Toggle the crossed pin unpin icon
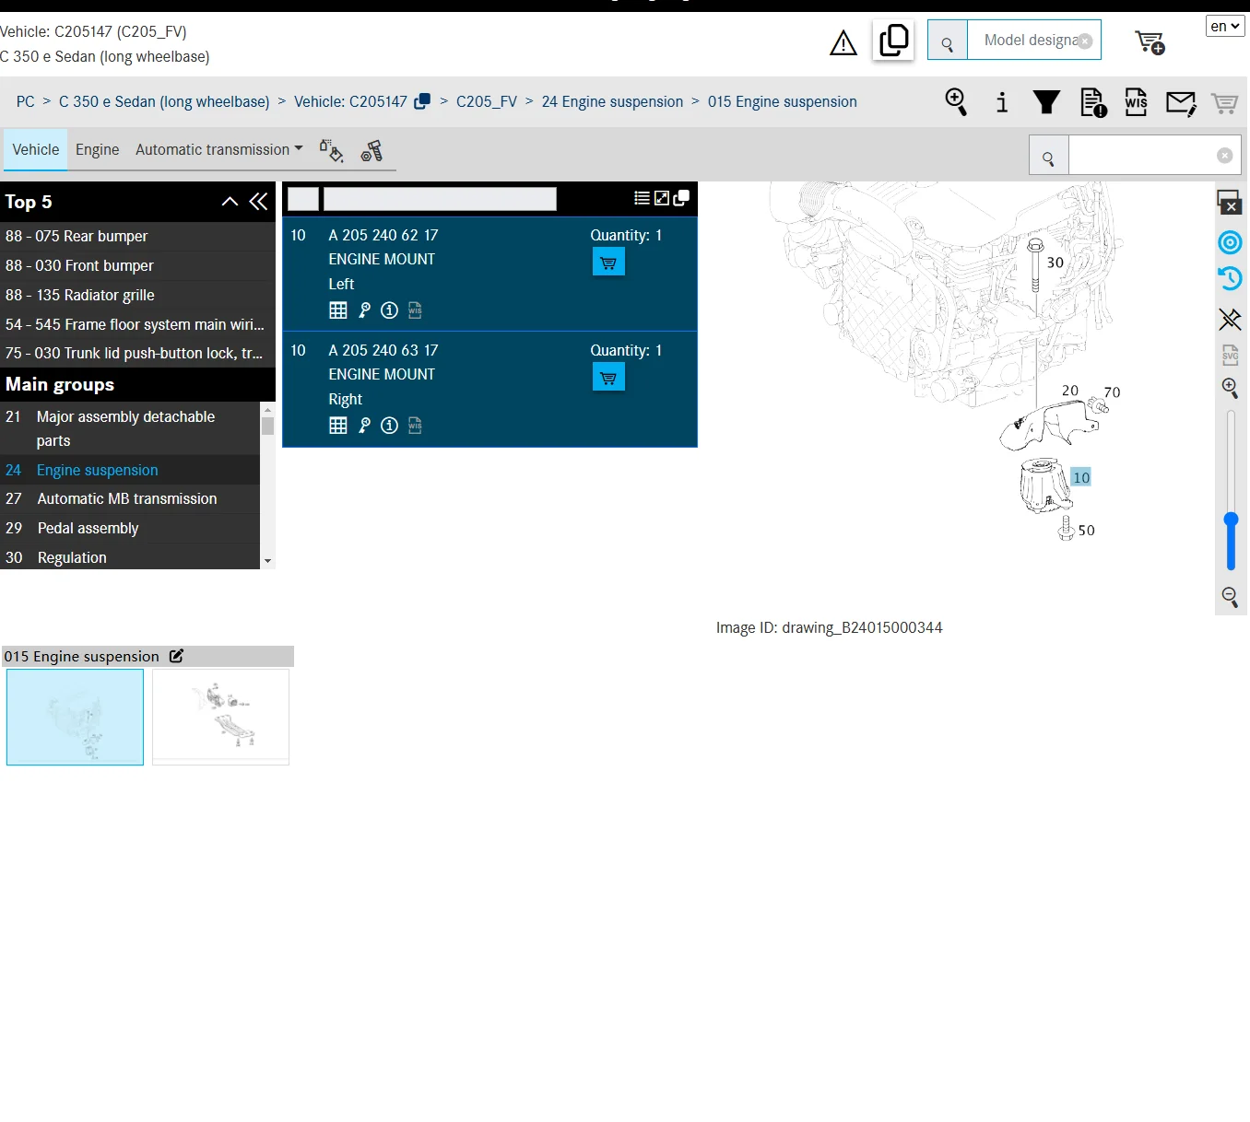Image resolution: width=1250 pixels, height=1122 pixels. [x=1230, y=319]
